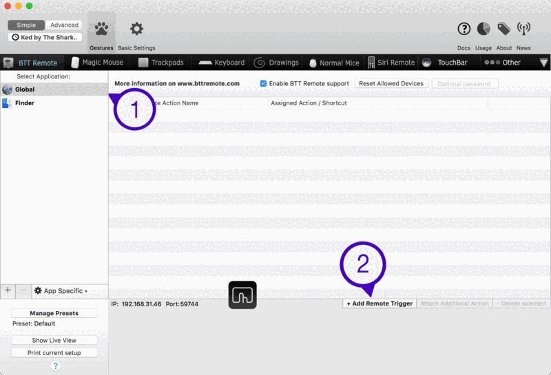Viewport: 551px width, 375px height.
Task: Switch to the Trackpads tab
Action: coord(161,63)
